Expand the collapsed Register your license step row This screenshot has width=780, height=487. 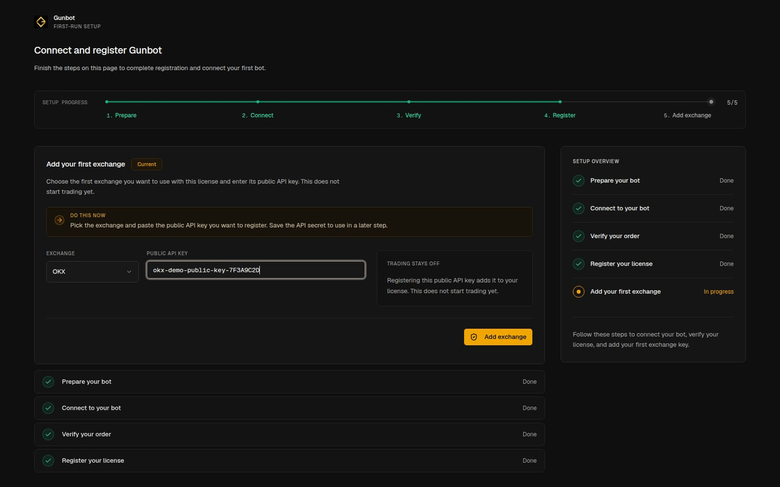pos(289,461)
